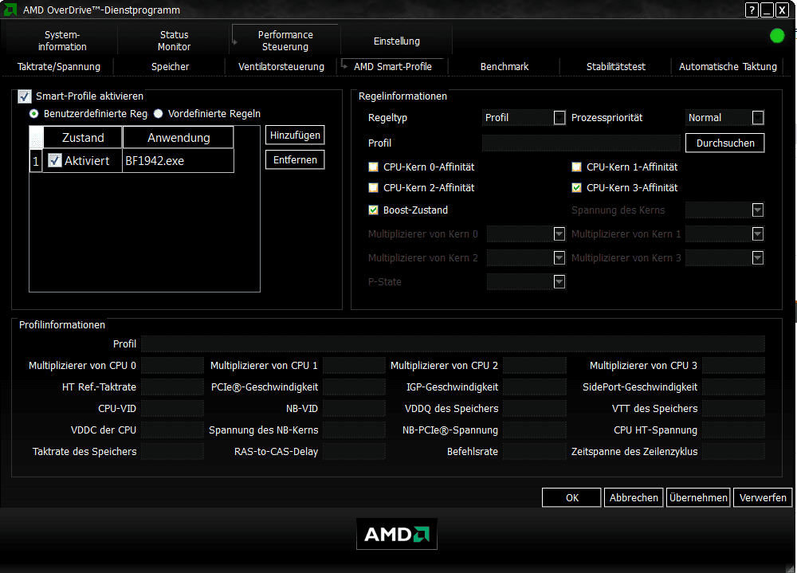Image resolution: width=797 pixels, height=573 pixels.
Task: Click the CPU-VID value field
Action: (x=172, y=408)
